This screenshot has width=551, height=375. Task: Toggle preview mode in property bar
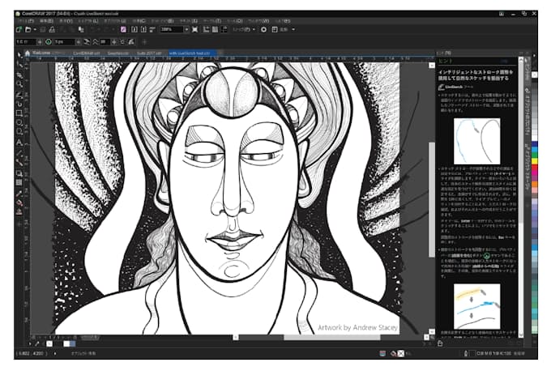(122, 42)
